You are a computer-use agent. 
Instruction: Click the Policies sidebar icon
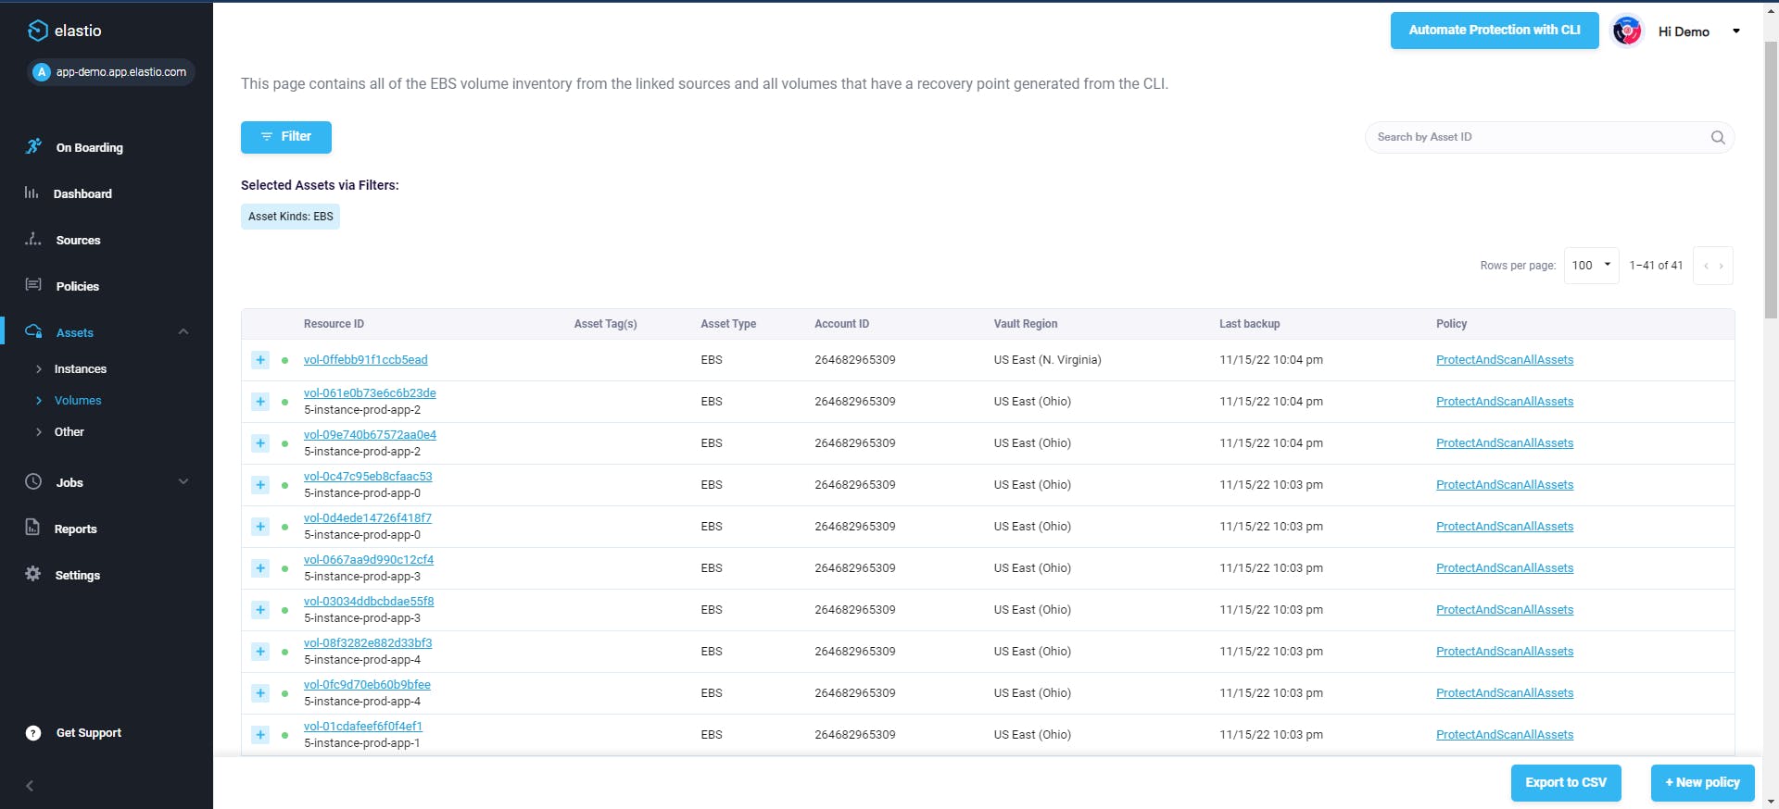pos(33,285)
